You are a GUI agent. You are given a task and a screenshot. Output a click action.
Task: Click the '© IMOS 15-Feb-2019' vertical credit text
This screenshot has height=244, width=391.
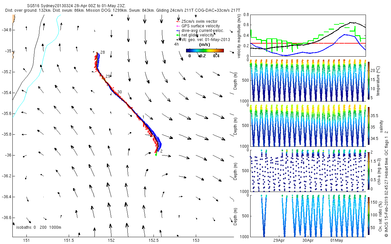tap(386, 217)
